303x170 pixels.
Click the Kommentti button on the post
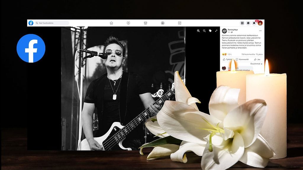[242, 59]
